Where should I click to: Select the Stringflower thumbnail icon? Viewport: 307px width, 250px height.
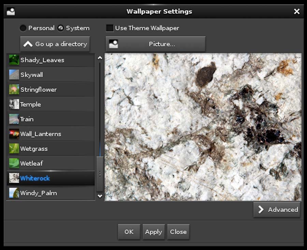tap(14, 89)
